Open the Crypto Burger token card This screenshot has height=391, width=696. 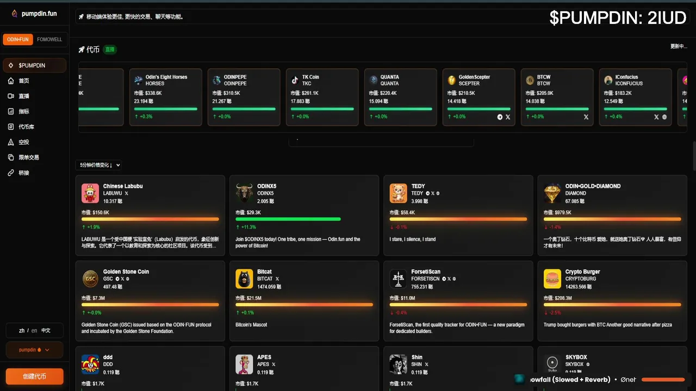coord(612,301)
